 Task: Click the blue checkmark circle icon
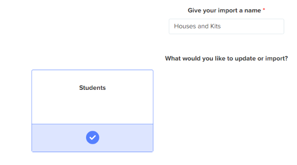click(x=92, y=137)
